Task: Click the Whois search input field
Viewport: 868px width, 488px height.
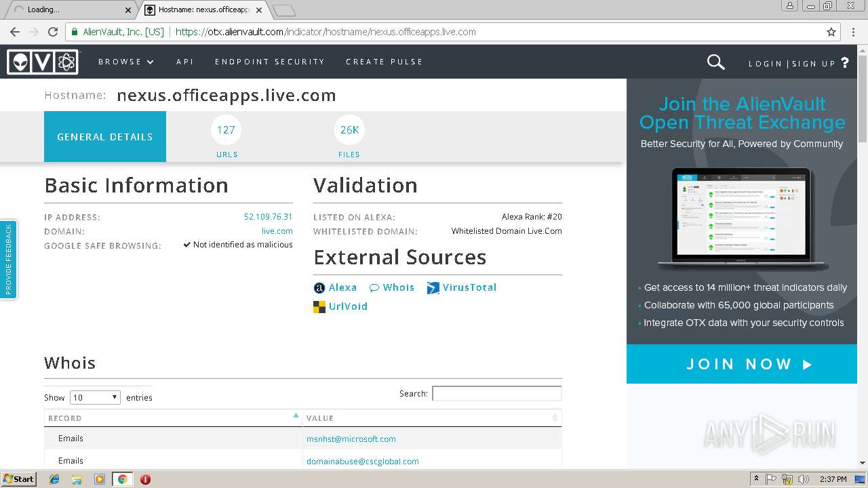Action: pos(496,393)
